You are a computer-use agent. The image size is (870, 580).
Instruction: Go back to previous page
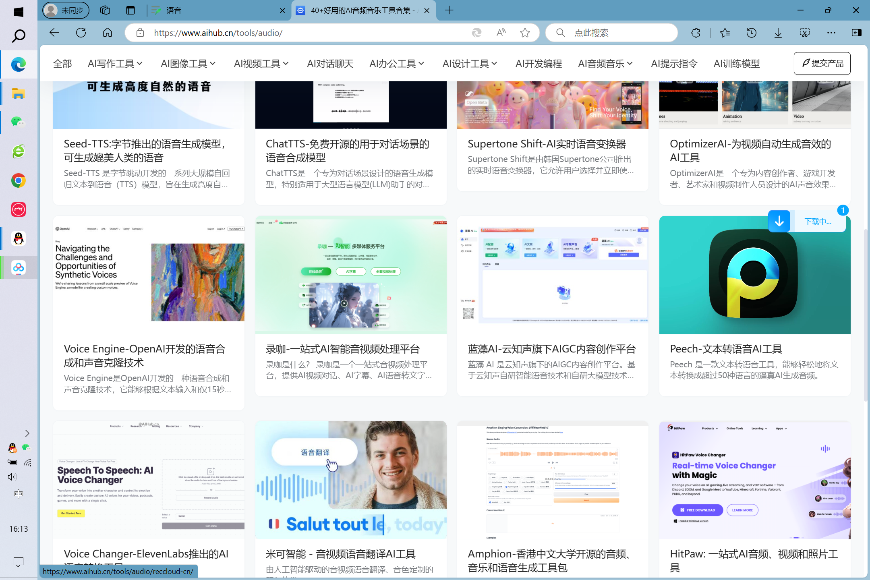click(x=54, y=33)
